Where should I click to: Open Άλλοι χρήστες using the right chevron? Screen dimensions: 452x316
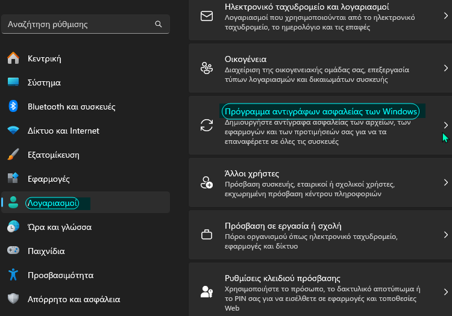pos(445,182)
